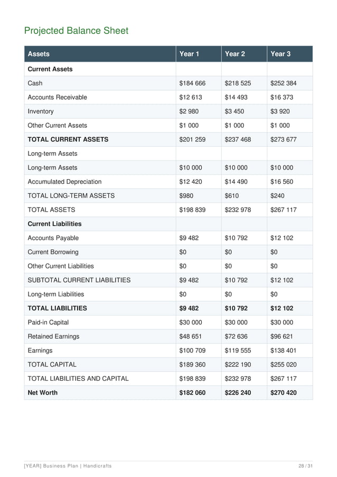337x477 pixels.
Task: Select the Accounts Receivable row label
Action: 57,97
